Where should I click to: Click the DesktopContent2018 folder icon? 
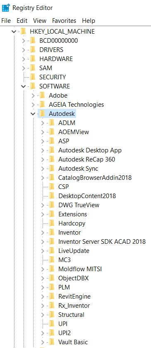52,196
